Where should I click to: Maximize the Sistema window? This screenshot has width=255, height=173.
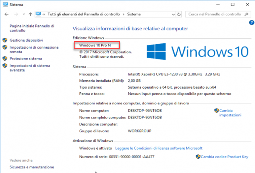tap(232, 5)
